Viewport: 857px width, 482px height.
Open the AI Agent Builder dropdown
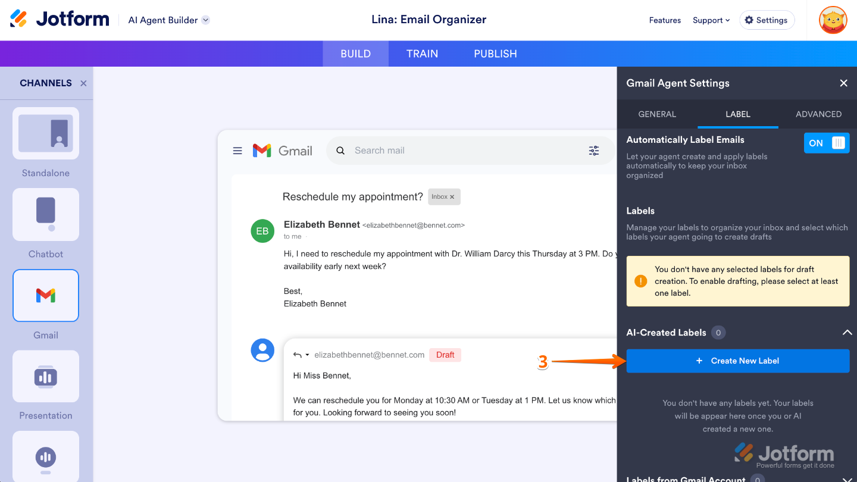(169, 20)
